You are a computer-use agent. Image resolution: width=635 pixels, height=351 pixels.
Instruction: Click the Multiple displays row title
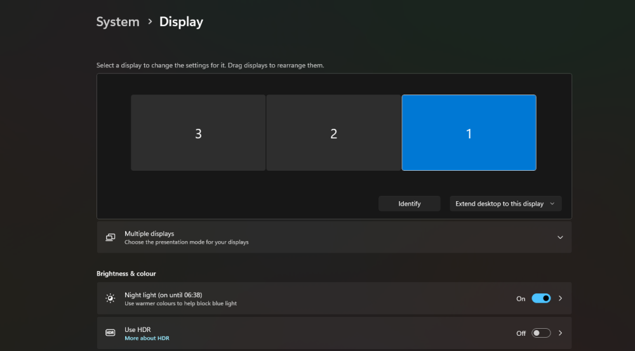point(149,234)
